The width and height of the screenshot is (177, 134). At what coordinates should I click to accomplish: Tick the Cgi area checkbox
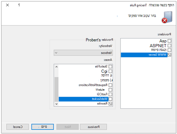[x=110, y=71]
